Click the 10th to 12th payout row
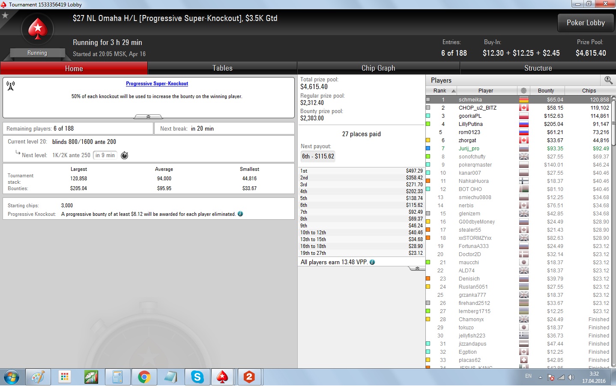The image size is (616, 388). (361, 233)
